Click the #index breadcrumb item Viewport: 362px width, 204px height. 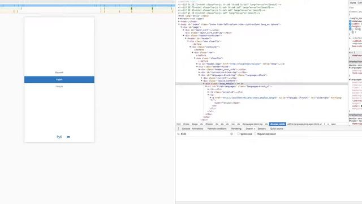pos(186,124)
